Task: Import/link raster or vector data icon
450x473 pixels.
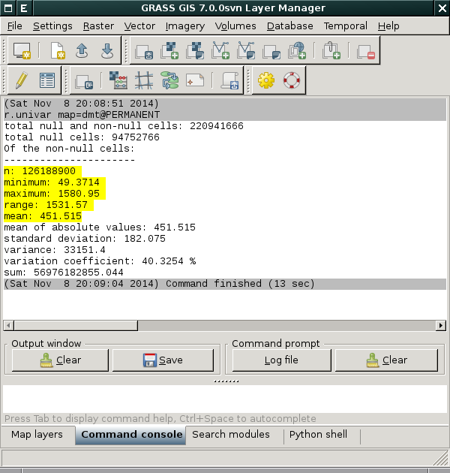Action: tap(84, 81)
